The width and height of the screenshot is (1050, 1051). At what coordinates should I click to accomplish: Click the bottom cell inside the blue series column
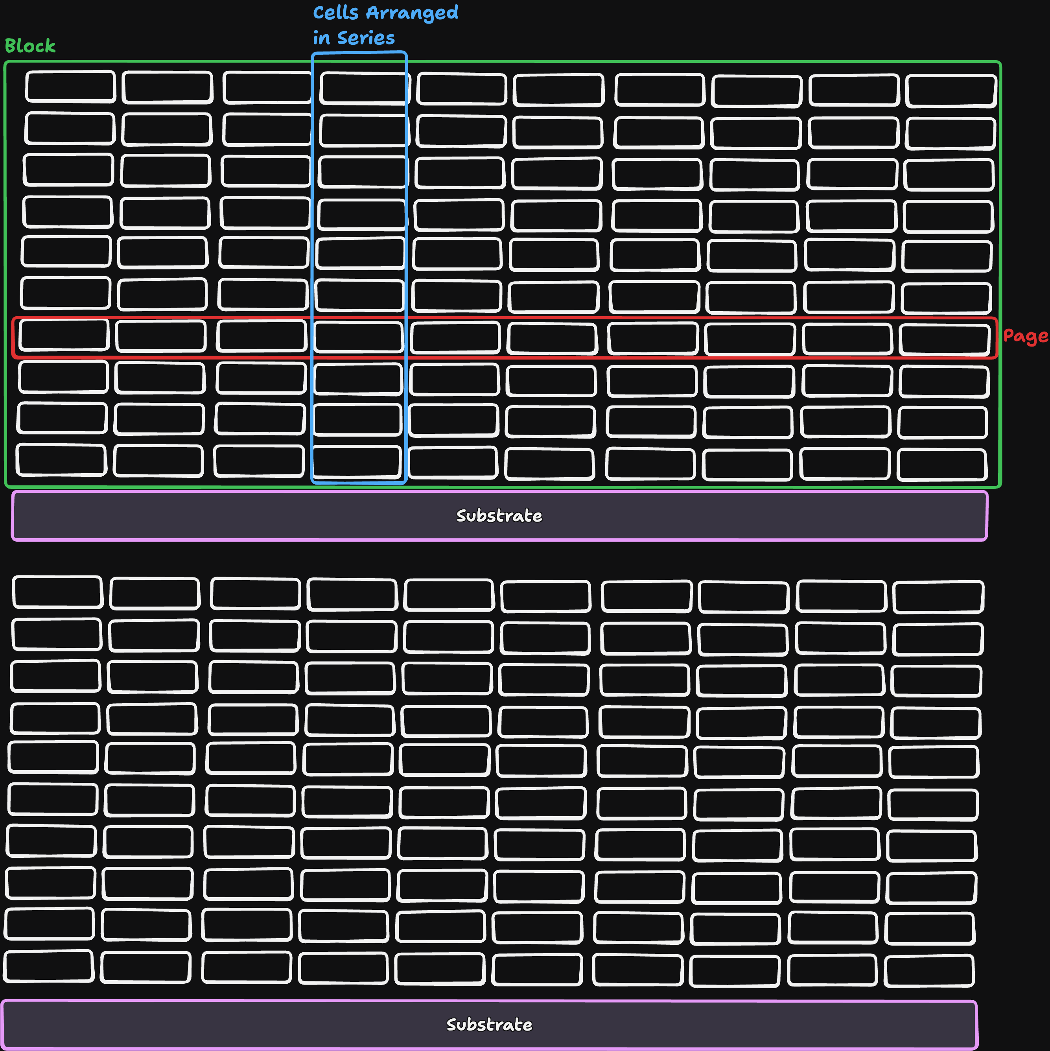pos(357,462)
